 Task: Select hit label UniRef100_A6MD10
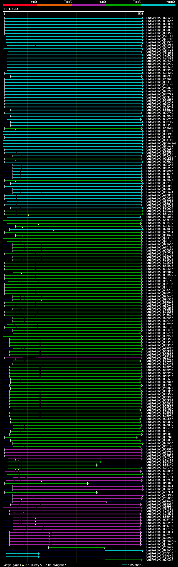[x=160, y=272]
